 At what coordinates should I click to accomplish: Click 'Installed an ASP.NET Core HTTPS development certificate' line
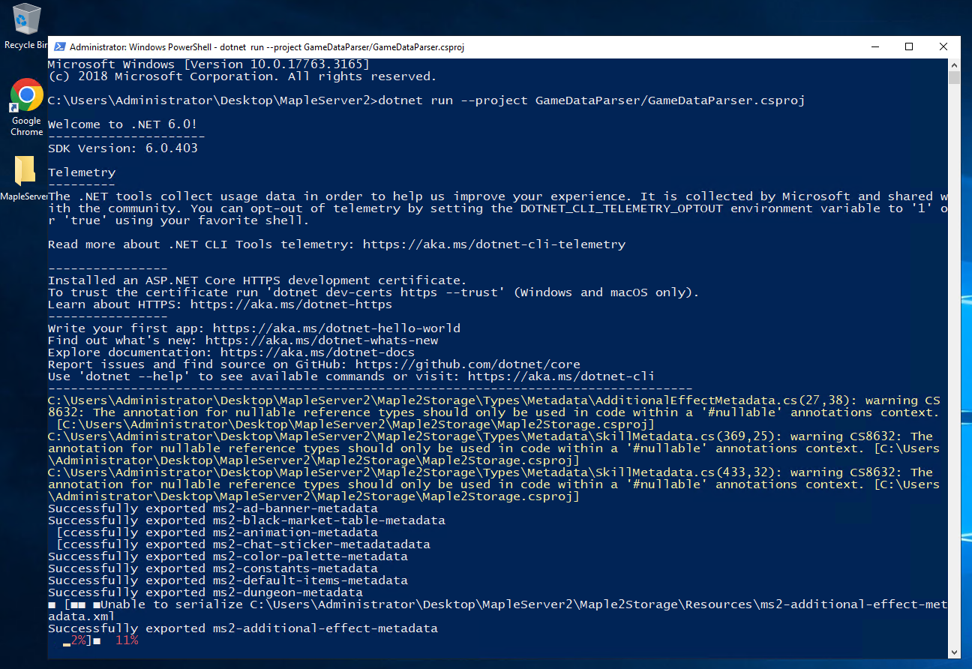[x=257, y=280]
